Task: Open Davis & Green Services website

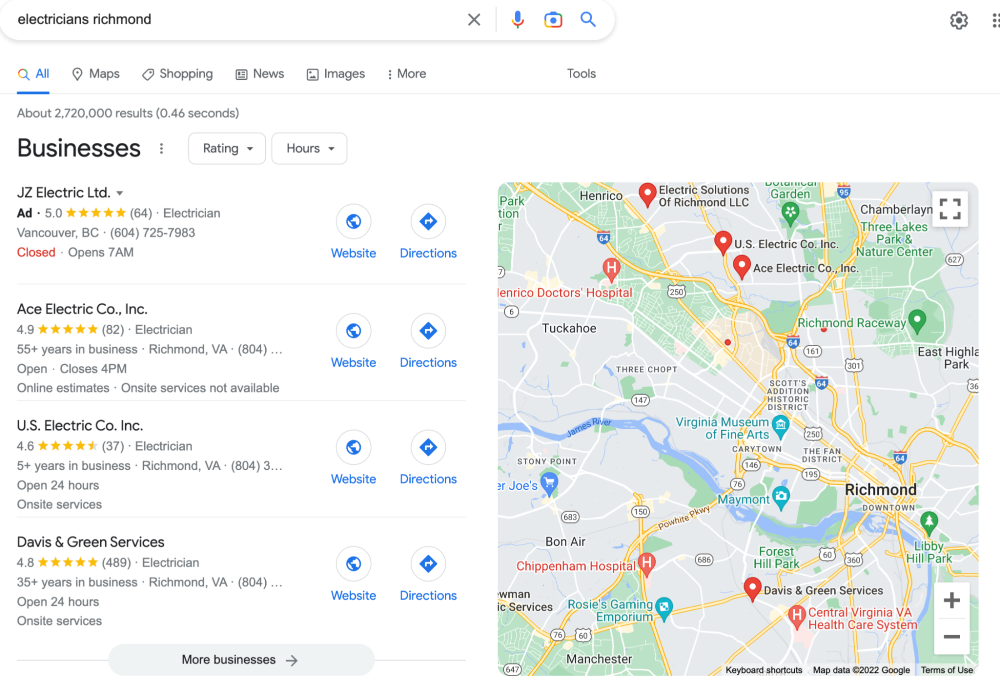Action: 353,563
